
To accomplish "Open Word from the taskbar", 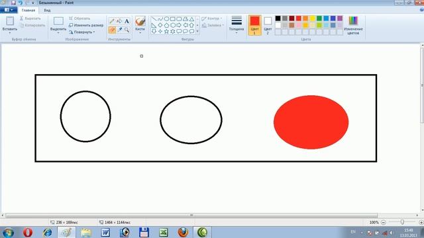I will pyautogui.click(x=105, y=232).
